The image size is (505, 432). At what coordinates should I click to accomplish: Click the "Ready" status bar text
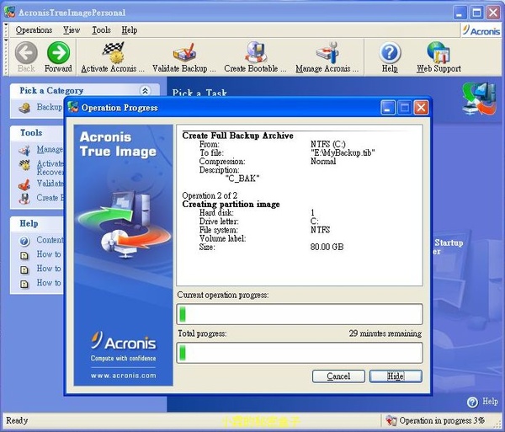click(17, 420)
